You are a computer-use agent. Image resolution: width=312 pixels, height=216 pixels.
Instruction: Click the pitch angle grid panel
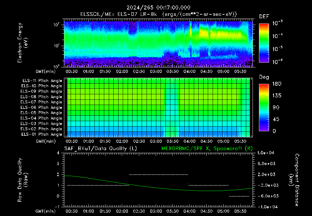[x=158, y=107]
